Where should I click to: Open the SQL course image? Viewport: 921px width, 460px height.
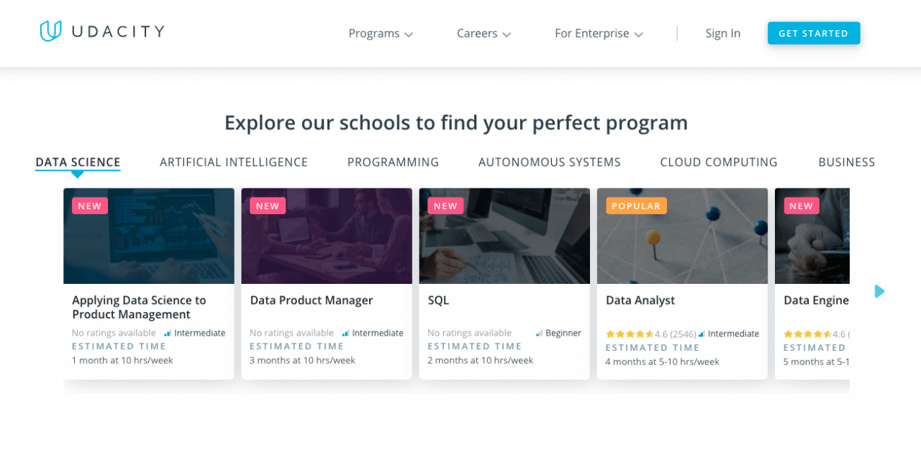point(504,236)
